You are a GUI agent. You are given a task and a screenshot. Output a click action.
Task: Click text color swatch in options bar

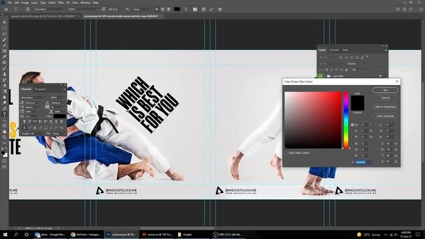click(x=177, y=9)
